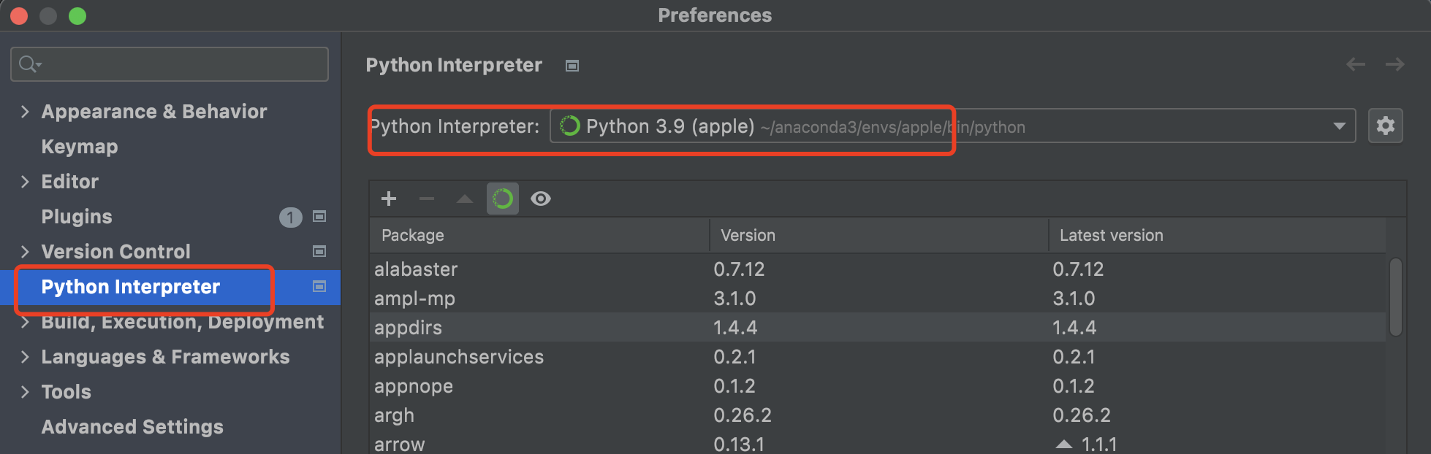
Task: Toggle the show early releases eye icon
Action: (541, 199)
